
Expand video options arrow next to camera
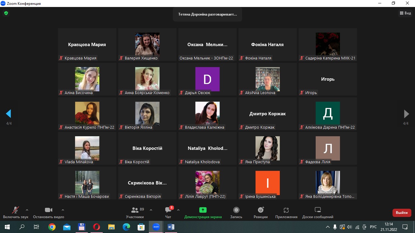[x=63, y=210]
